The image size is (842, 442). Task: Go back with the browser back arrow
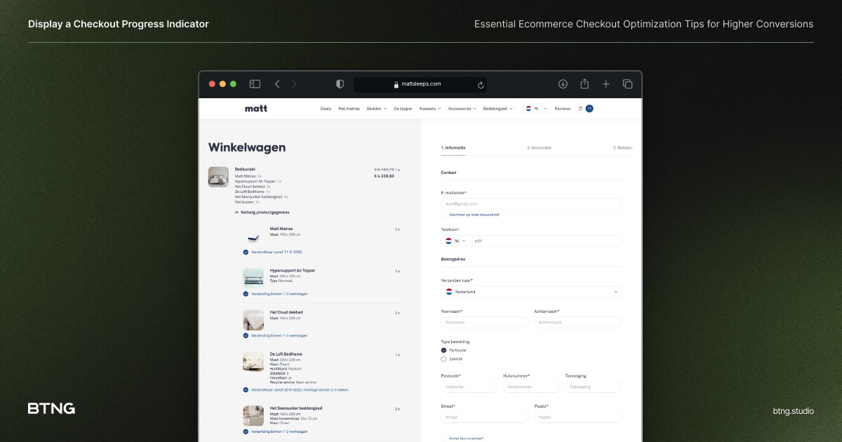coord(277,84)
